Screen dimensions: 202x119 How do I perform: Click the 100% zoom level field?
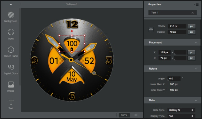pyautogui.click(x=124, y=115)
